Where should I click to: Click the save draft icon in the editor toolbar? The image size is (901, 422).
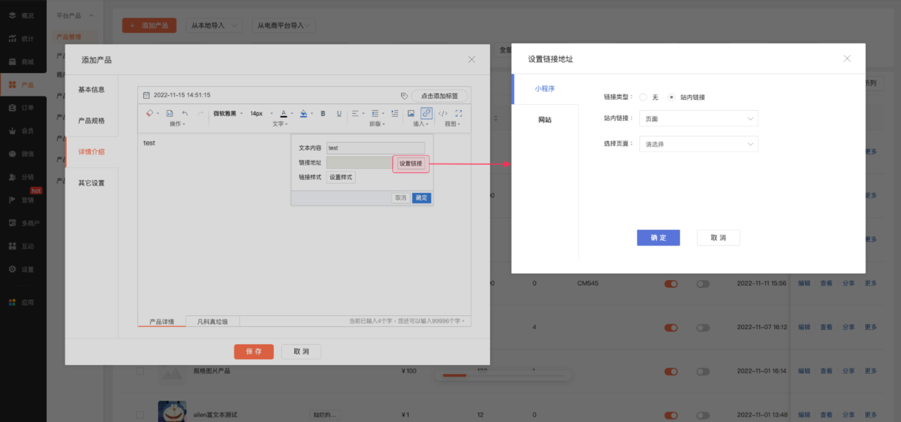coord(169,113)
